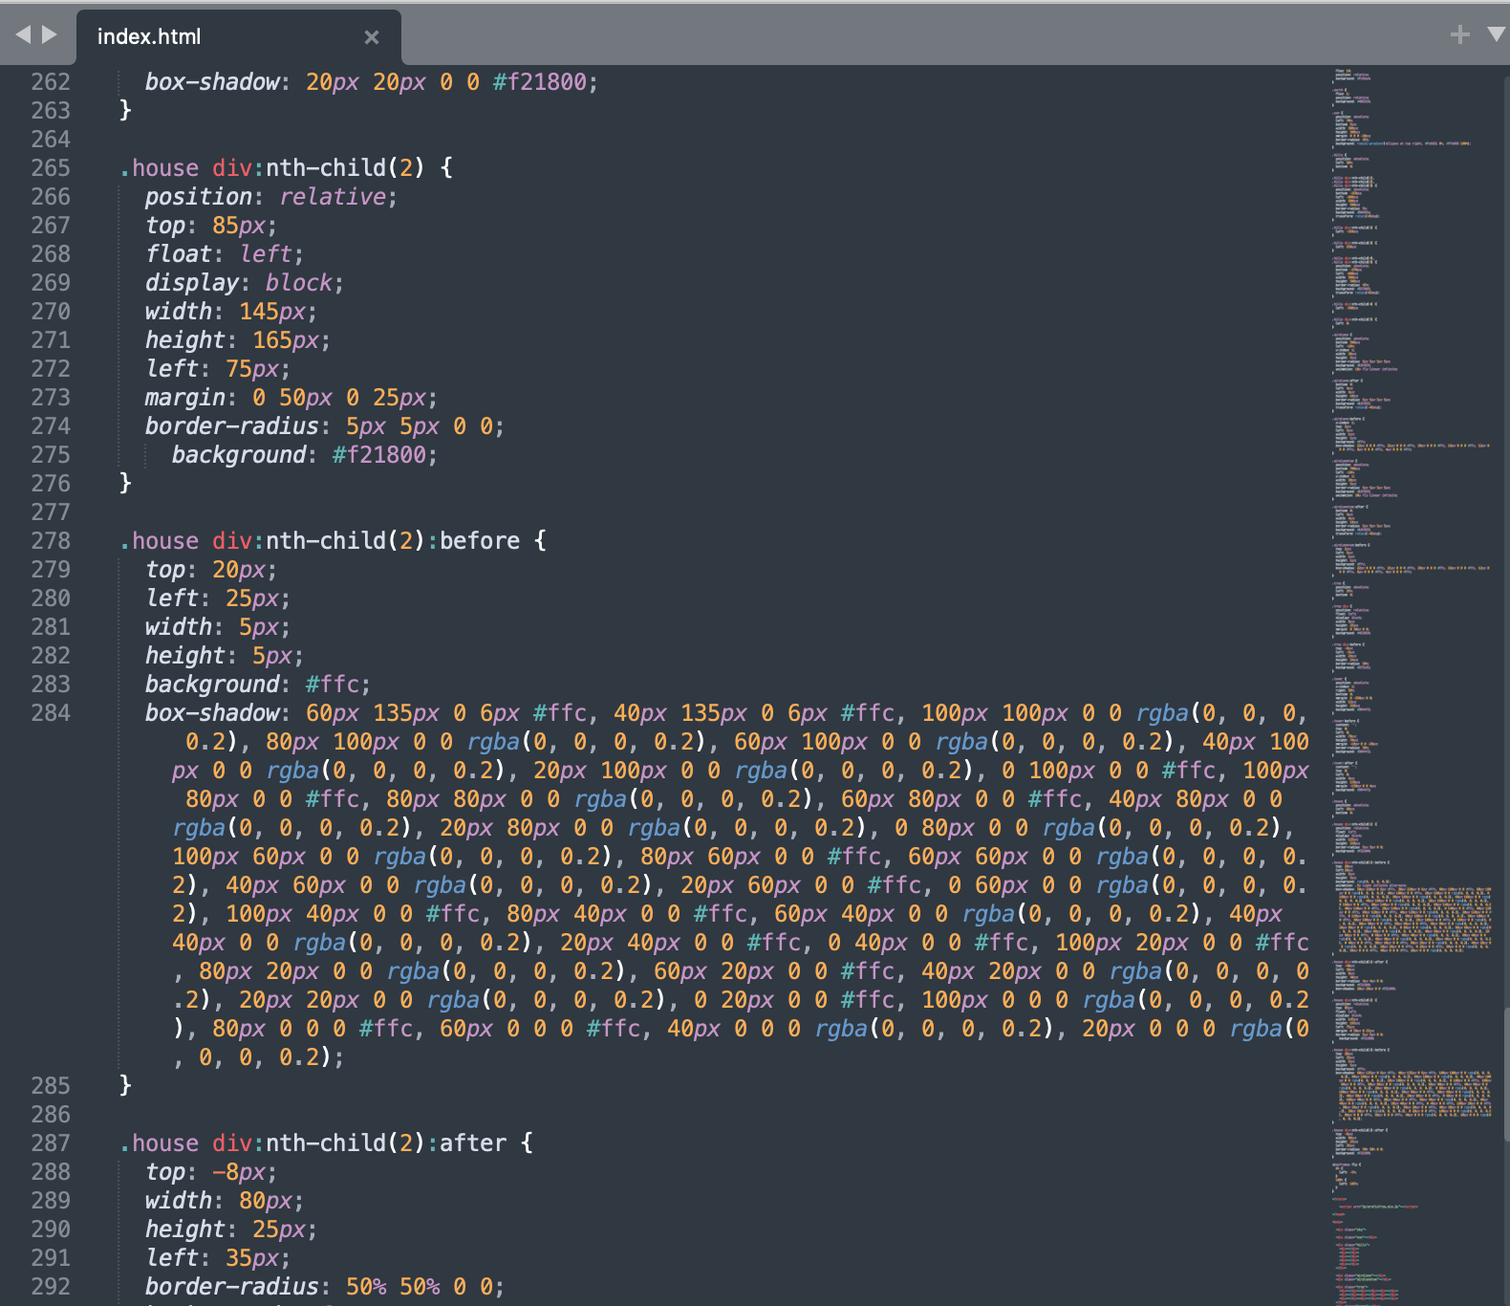
Task: Click the 'float: left;' declaration
Action: pyautogui.click(x=225, y=254)
